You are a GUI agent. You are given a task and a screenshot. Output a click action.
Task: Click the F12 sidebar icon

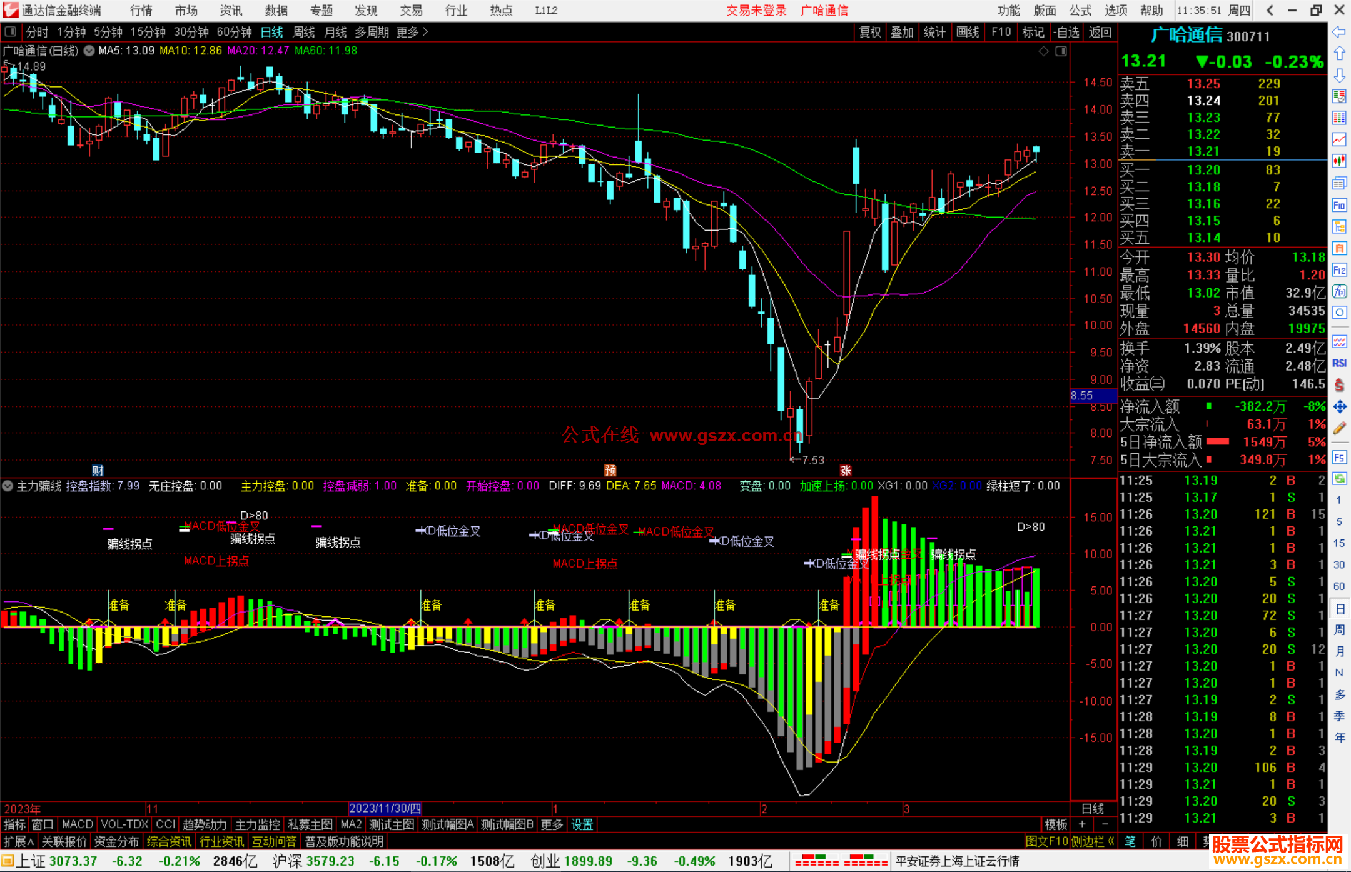[1339, 270]
